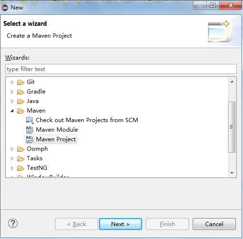243x239 pixels.
Task: Select Maven Module in the tree
Action: pos(57,130)
